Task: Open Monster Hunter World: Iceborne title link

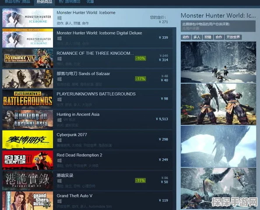Action: pyautogui.click(x=86, y=13)
